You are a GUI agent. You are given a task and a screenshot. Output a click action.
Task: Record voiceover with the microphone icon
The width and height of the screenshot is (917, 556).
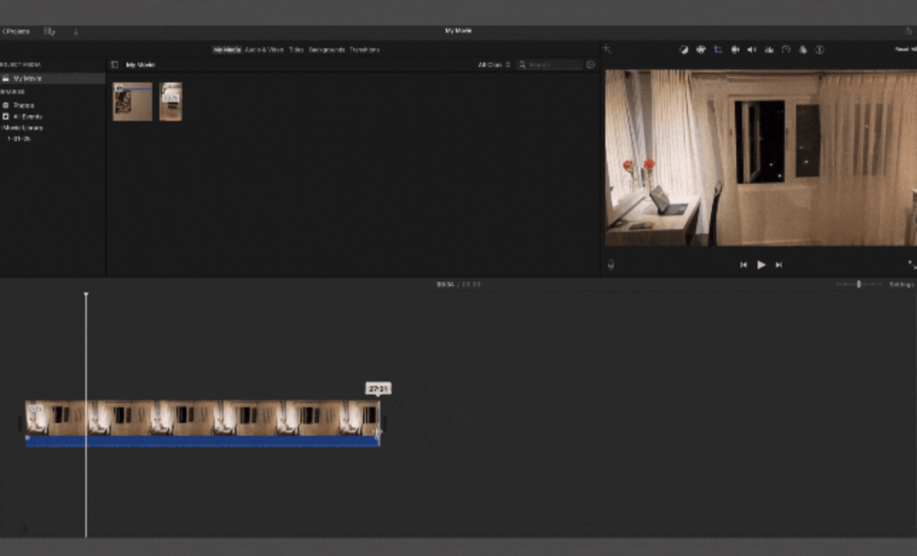pos(611,265)
